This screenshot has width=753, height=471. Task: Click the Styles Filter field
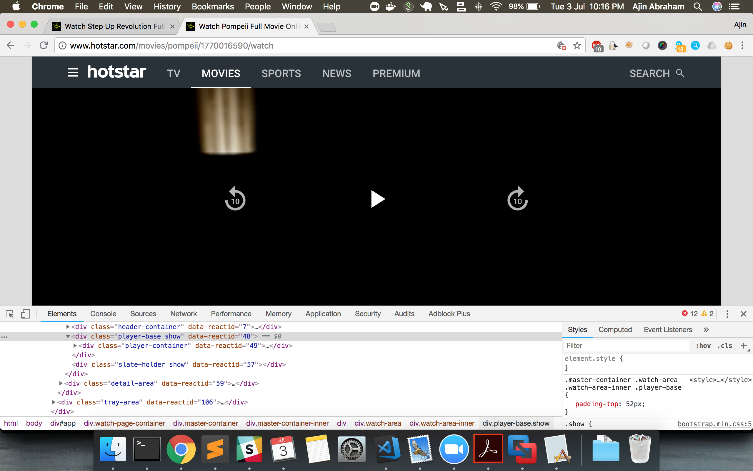click(626, 346)
